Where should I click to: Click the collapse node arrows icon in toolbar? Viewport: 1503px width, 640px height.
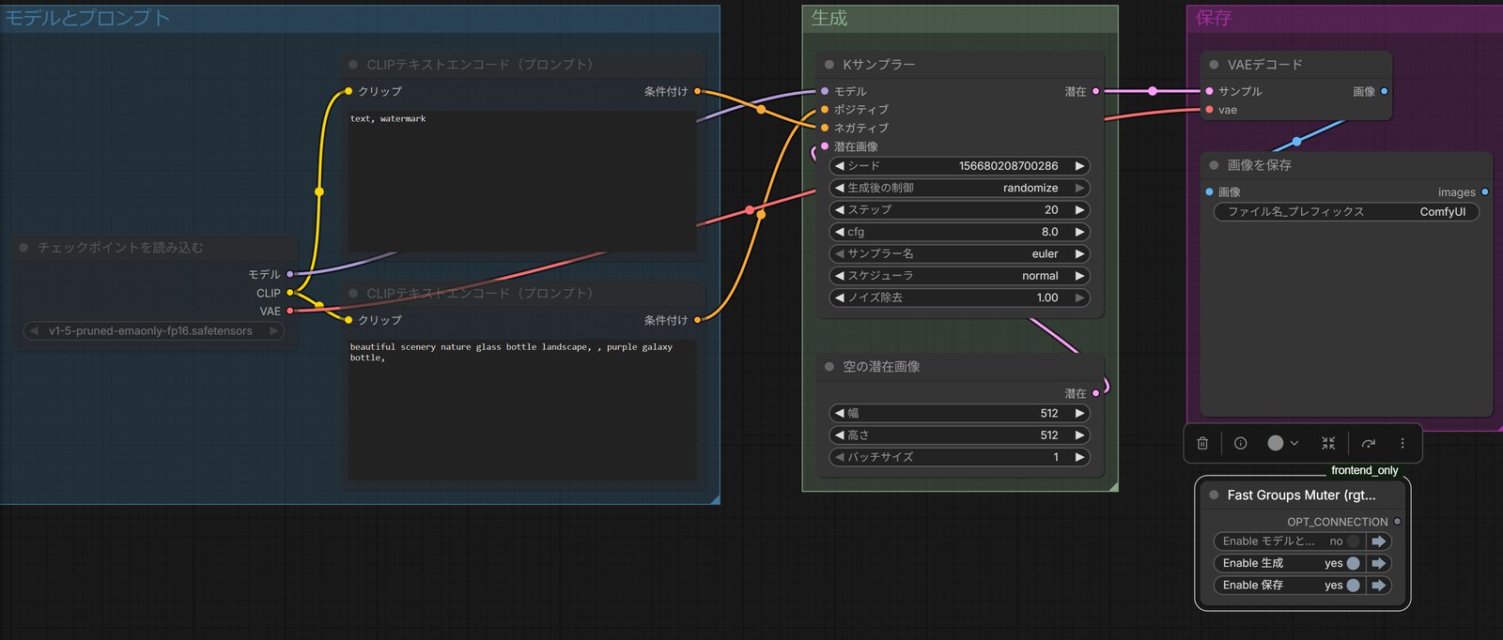(x=1328, y=443)
